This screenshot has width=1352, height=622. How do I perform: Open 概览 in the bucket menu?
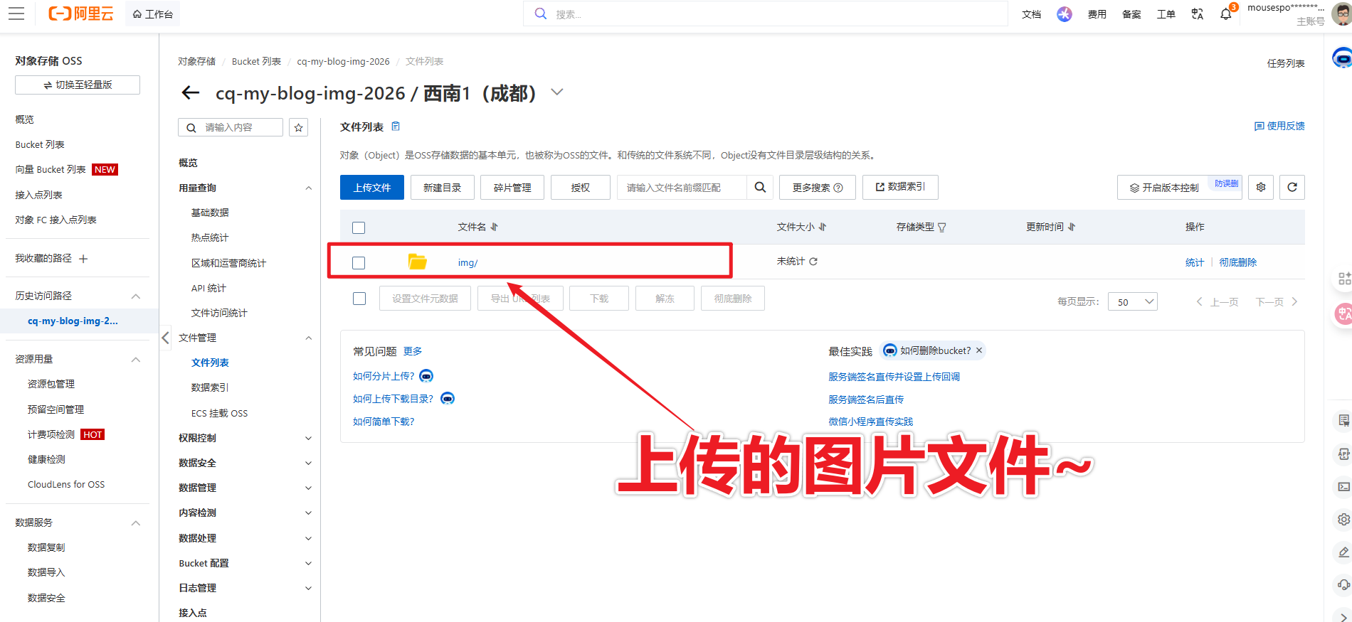coord(188,163)
